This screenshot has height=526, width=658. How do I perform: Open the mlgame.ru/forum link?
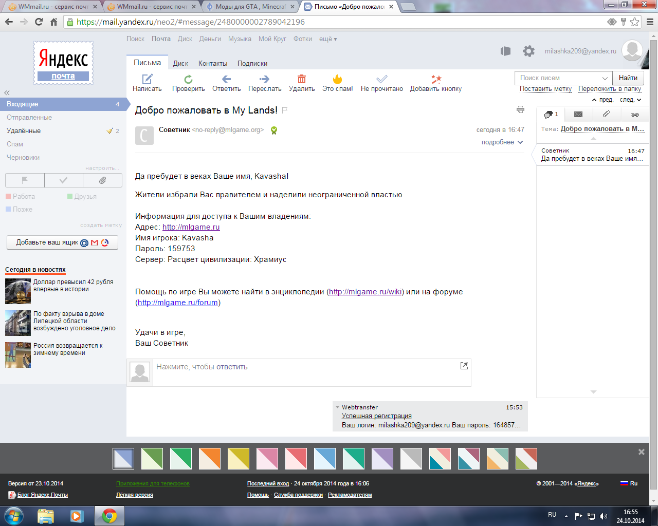[178, 303]
